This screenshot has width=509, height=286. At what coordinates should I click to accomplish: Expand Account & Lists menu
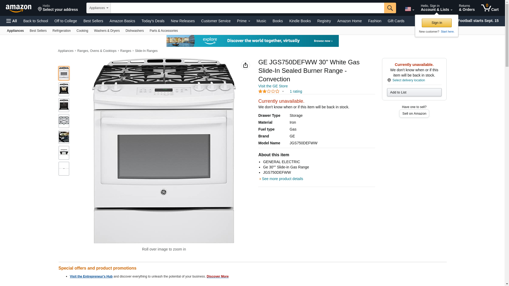(x=436, y=8)
